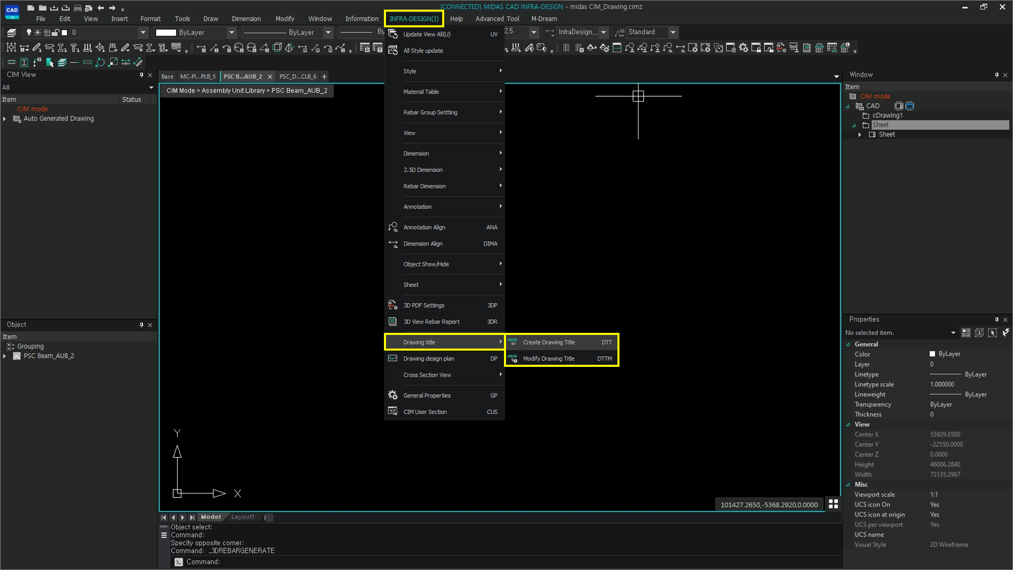Click the General Properties gear icon
This screenshot has height=570, width=1013.
tap(393, 395)
